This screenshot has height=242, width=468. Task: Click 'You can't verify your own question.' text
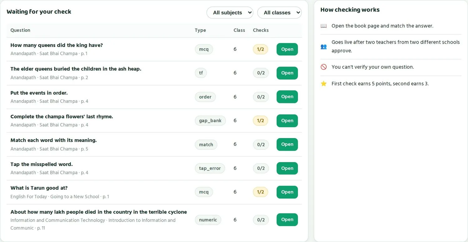point(373,67)
